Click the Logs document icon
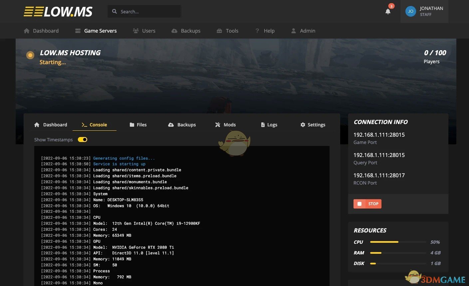The width and height of the screenshot is (469, 286). click(x=263, y=125)
